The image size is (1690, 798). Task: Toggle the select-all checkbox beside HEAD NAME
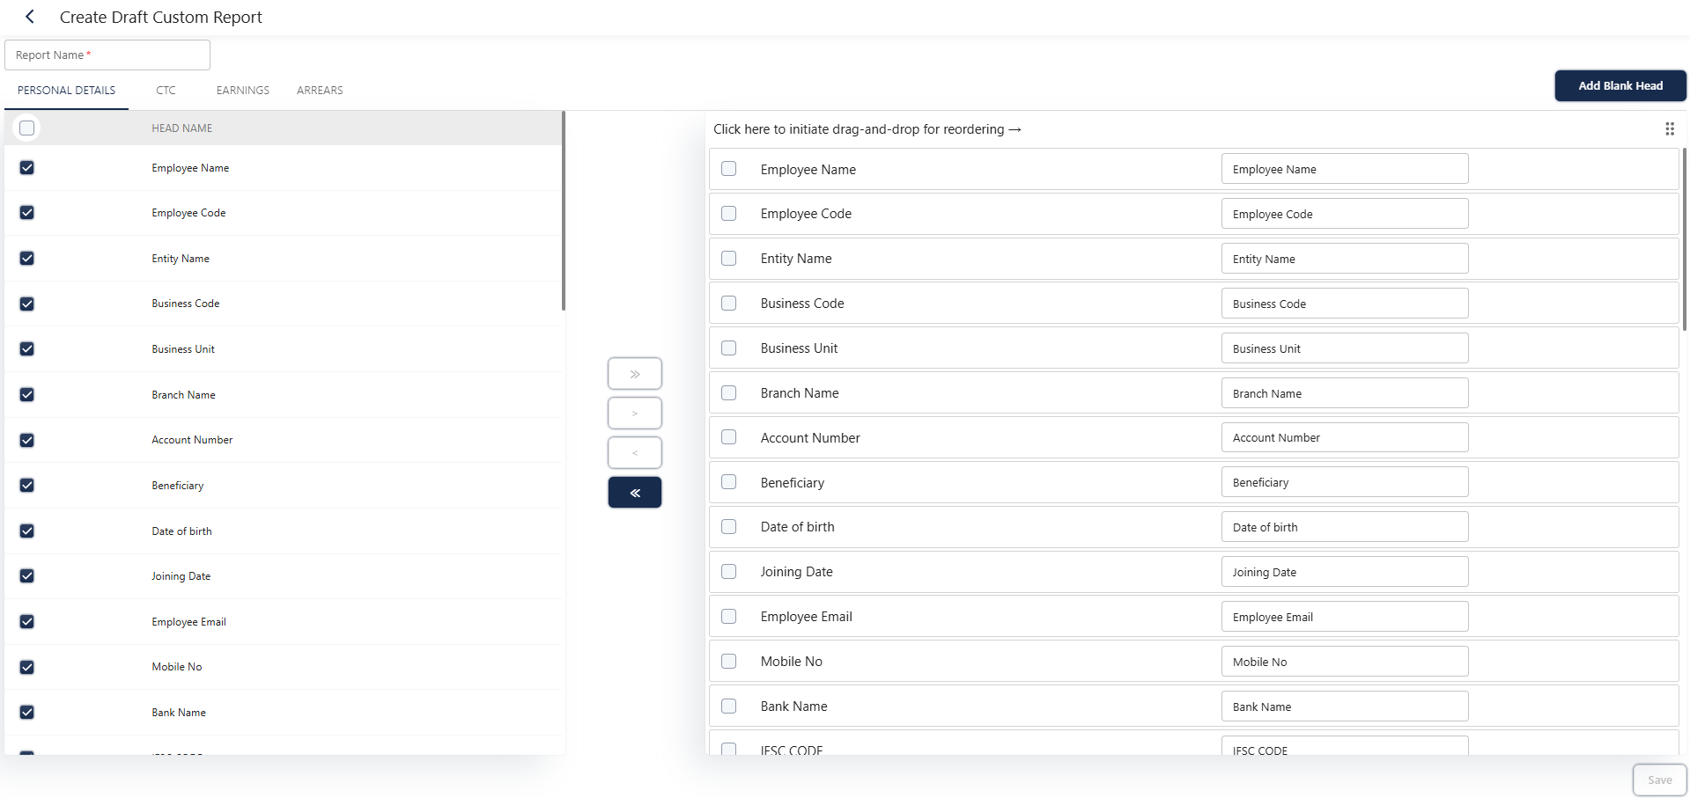pos(27,128)
